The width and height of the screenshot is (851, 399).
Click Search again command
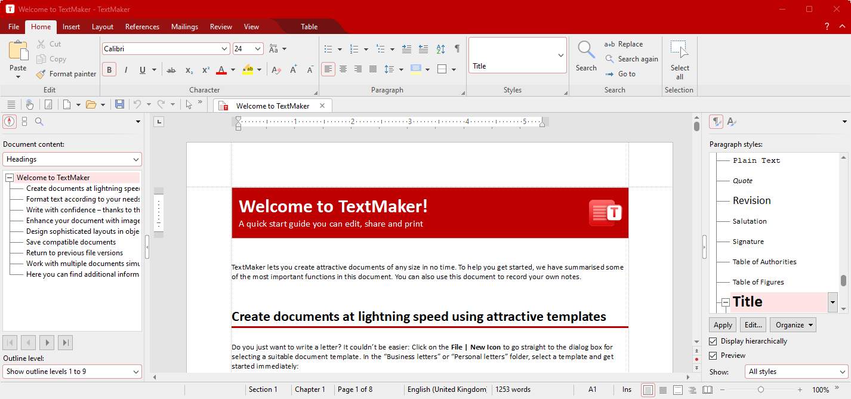click(631, 59)
